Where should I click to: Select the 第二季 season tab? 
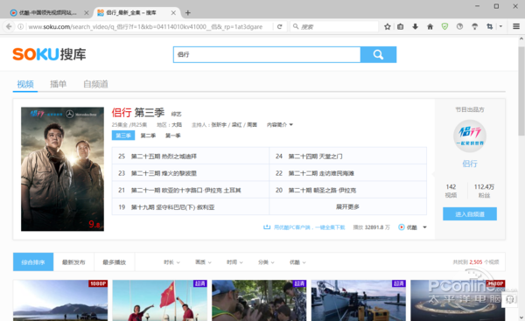tap(148, 136)
